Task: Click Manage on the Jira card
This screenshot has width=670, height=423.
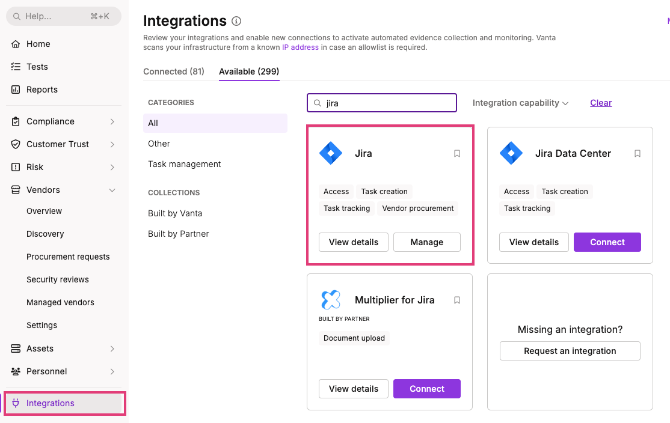Action: tap(427, 242)
